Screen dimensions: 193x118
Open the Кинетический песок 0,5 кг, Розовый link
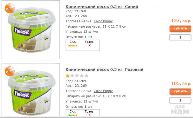104,69
